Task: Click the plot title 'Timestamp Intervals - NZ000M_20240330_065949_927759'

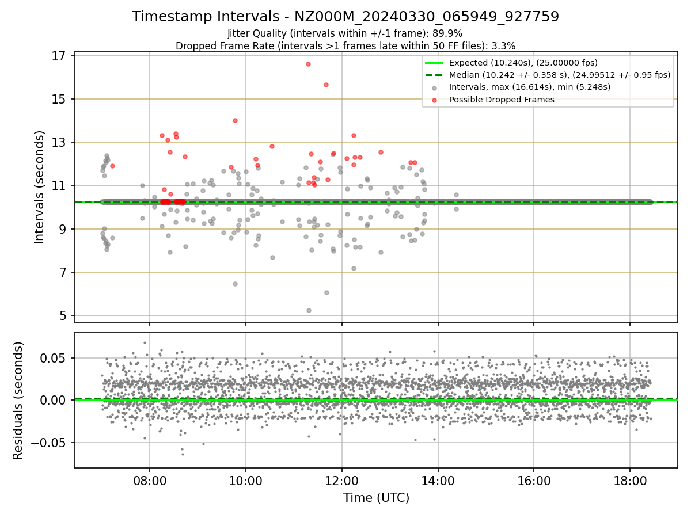Action: pyautogui.click(x=345, y=17)
